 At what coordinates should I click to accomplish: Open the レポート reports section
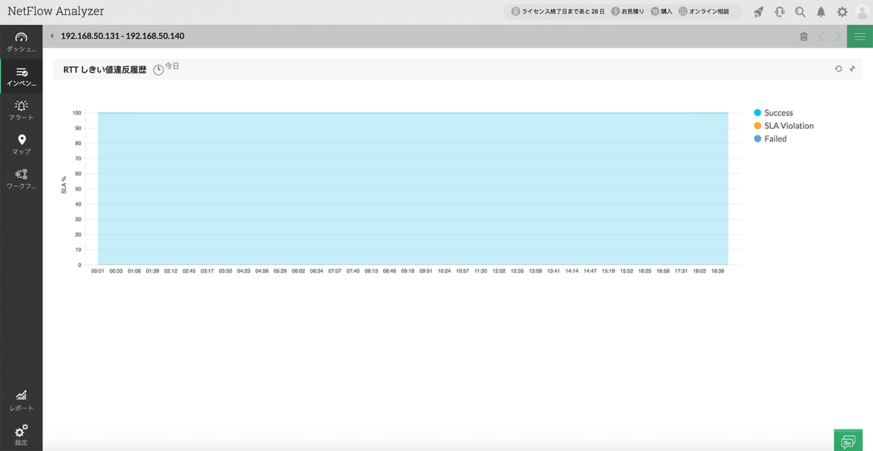coord(21,400)
